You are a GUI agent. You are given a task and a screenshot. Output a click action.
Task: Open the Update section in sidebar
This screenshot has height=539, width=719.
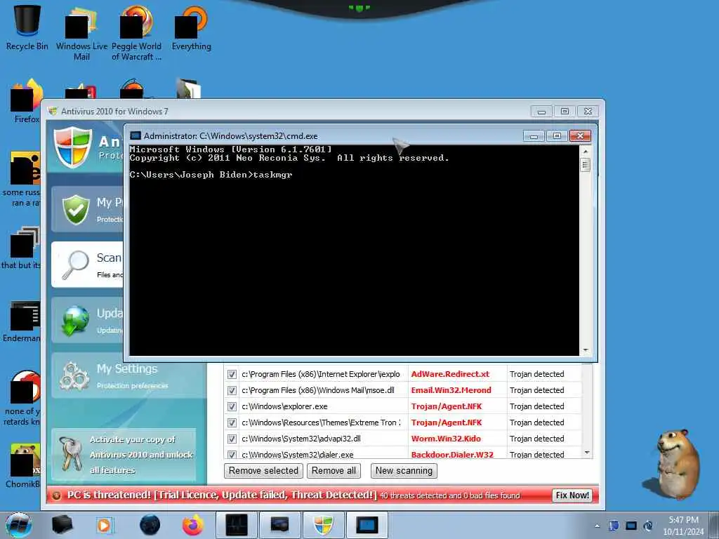(x=87, y=320)
